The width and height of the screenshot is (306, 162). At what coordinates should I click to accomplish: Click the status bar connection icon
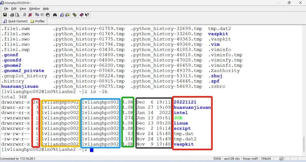click(281, 159)
